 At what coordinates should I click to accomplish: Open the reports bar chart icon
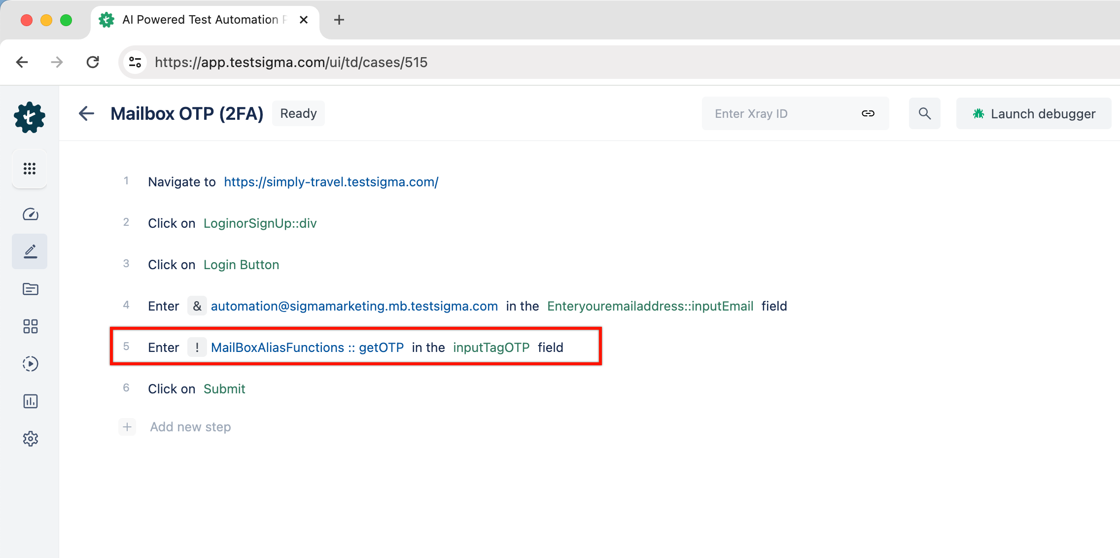point(30,401)
